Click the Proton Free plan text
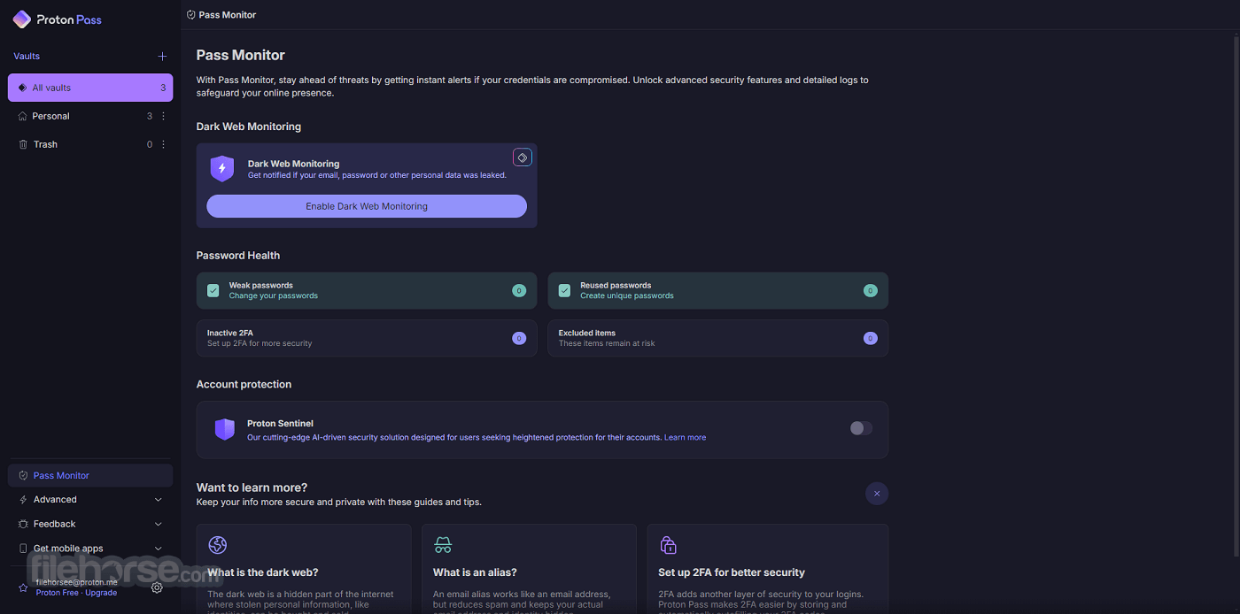The image size is (1240, 614). coord(58,593)
